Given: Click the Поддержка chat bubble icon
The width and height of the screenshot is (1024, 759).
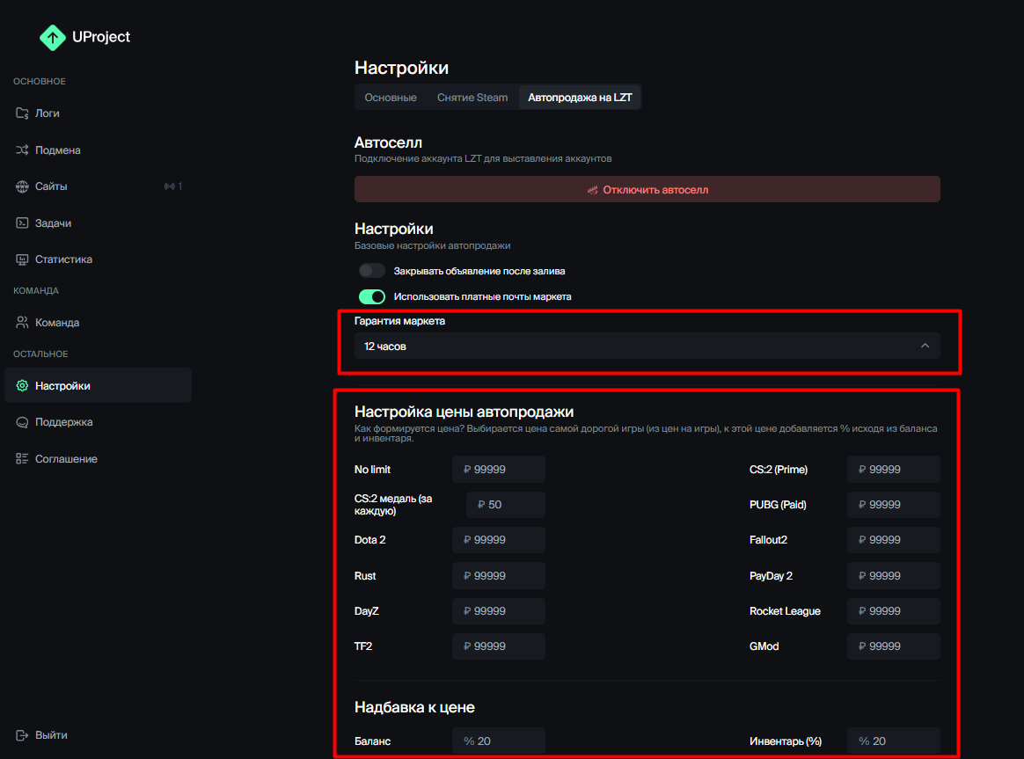Looking at the screenshot, I should (x=22, y=422).
